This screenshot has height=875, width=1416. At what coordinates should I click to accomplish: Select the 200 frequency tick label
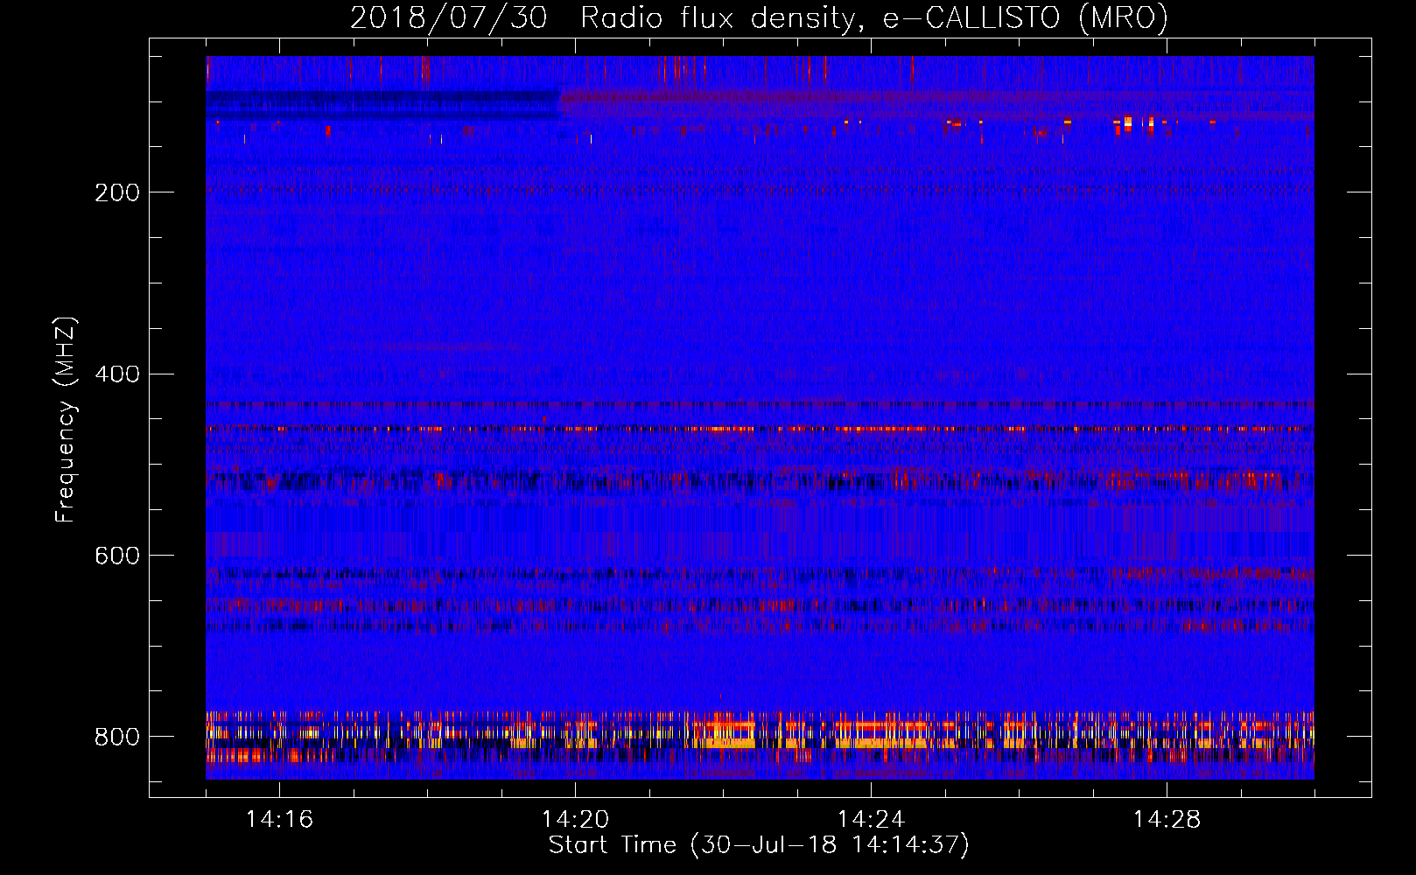[x=117, y=192]
